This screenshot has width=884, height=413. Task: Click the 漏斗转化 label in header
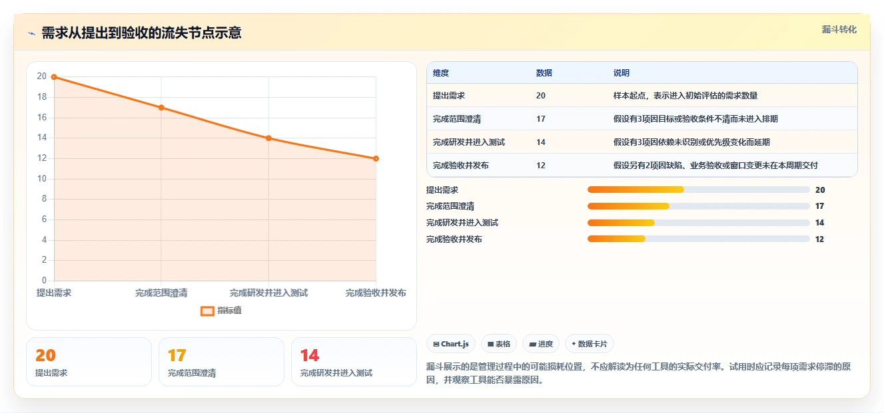pyautogui.click(x=839, y=30)
